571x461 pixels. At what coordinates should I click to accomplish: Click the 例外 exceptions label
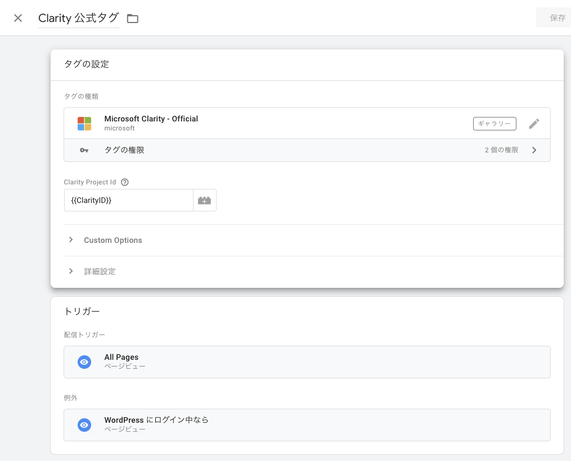click(x=71, y=397)
